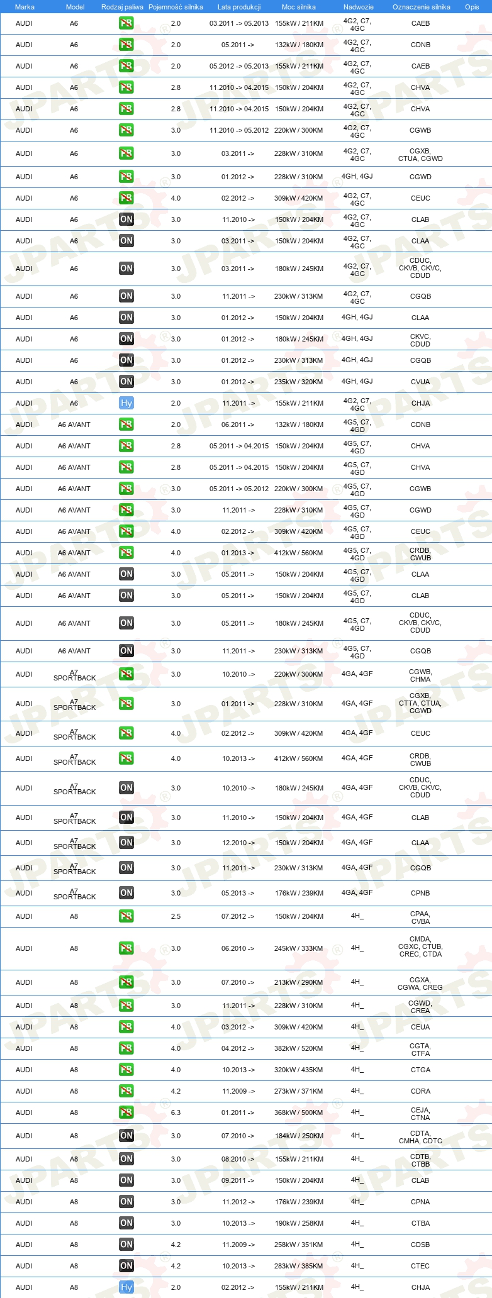The image size is (492, 1298).
Task: Select the 176kW / 239KM cell in A7 Sportback row
Action: tap(299, 893)
